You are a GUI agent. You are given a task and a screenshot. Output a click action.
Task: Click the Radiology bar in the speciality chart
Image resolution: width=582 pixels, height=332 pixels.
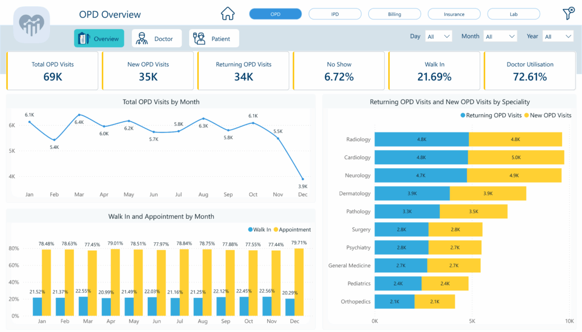pyautogui.click(x=422, y=139)
